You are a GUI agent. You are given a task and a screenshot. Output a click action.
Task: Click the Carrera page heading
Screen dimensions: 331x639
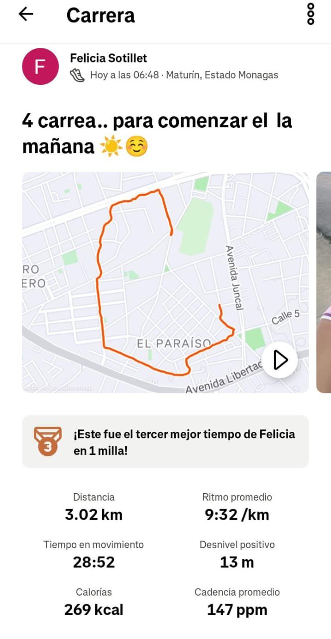click(101, 15)
